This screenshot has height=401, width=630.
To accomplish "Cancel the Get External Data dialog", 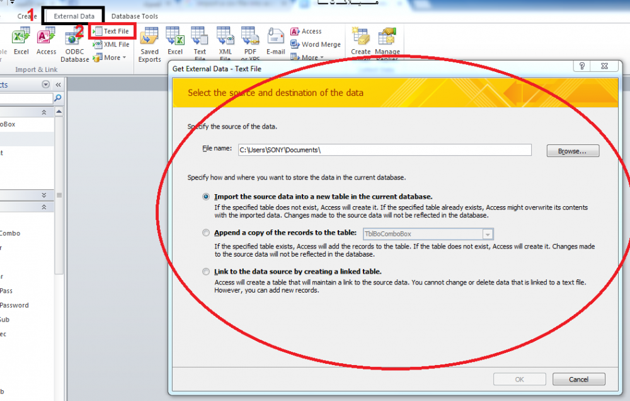I will pyautogui.click(x=578, y=380).
